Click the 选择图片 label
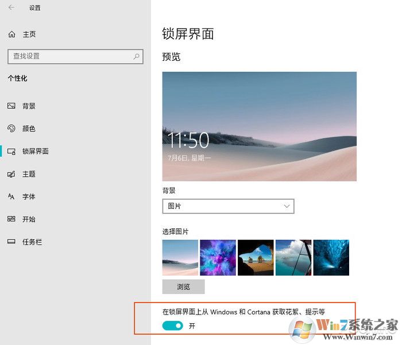The height and width of the screenshot is (345, 402). (175, 231)
